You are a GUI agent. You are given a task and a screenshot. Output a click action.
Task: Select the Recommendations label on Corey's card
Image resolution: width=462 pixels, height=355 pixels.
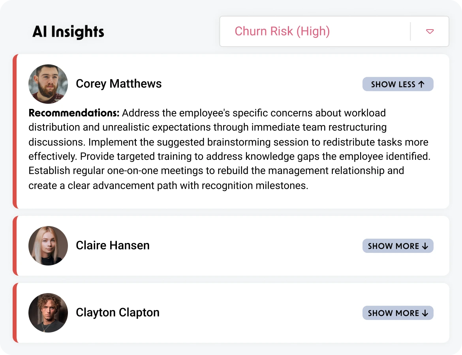73,113
